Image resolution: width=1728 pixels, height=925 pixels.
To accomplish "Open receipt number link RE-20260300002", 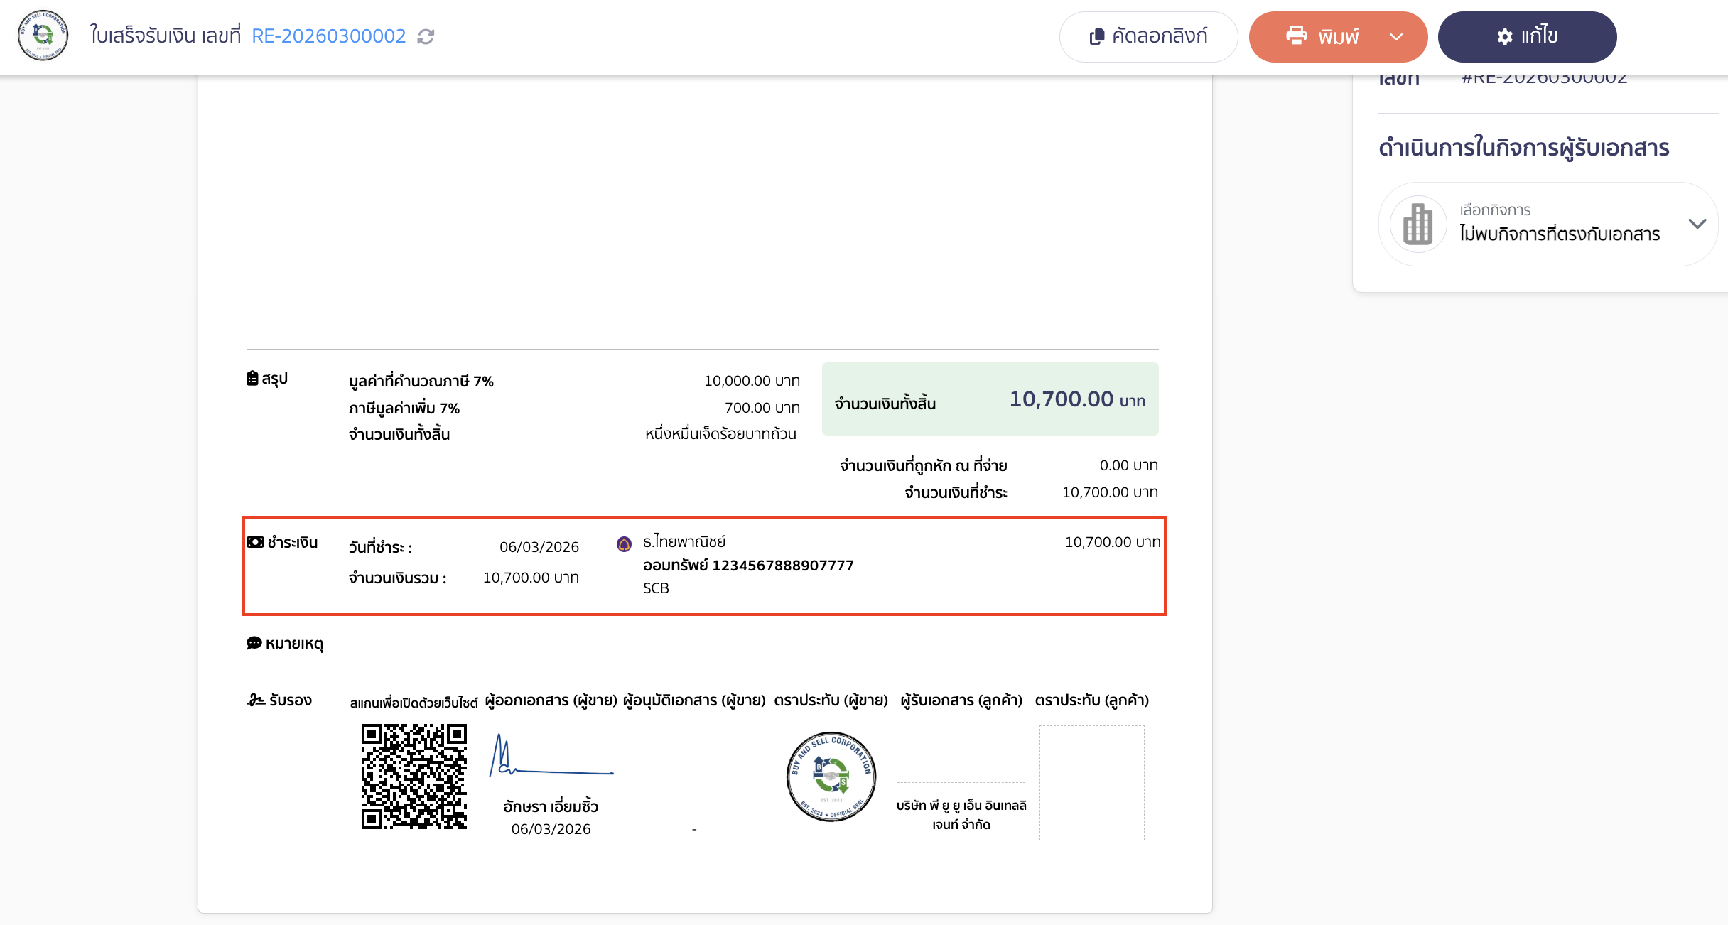I will [329, 36].
